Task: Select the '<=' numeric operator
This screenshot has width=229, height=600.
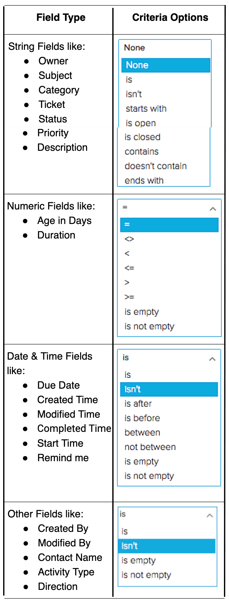Action: pyautogui.click(x=129, y=268)
